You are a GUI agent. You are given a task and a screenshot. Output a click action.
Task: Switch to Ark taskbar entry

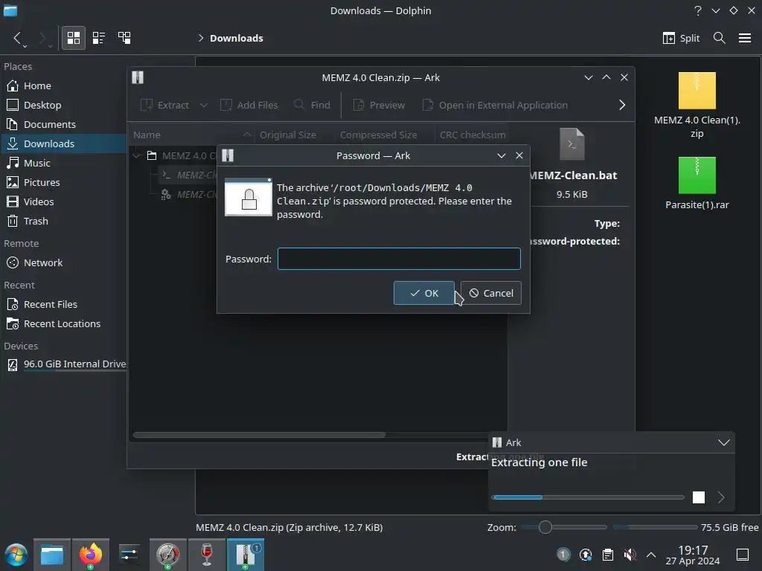[x=246, y=555]
